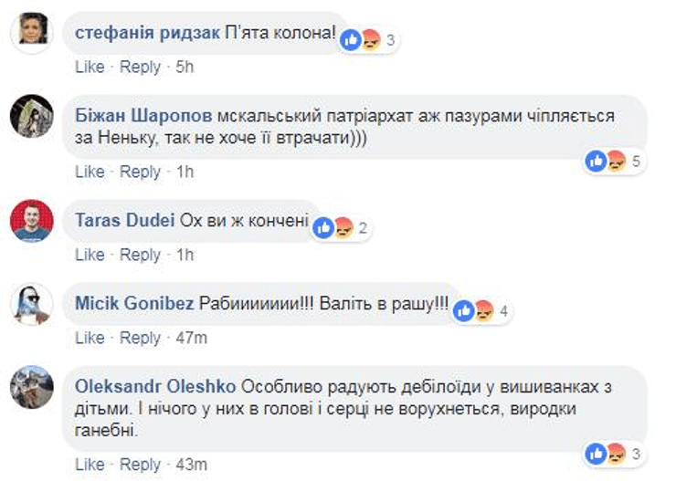676x481 pixels.
Task: Click Біжан Шаропов's avatar thumbnail
Action: [x=31, y=116]
